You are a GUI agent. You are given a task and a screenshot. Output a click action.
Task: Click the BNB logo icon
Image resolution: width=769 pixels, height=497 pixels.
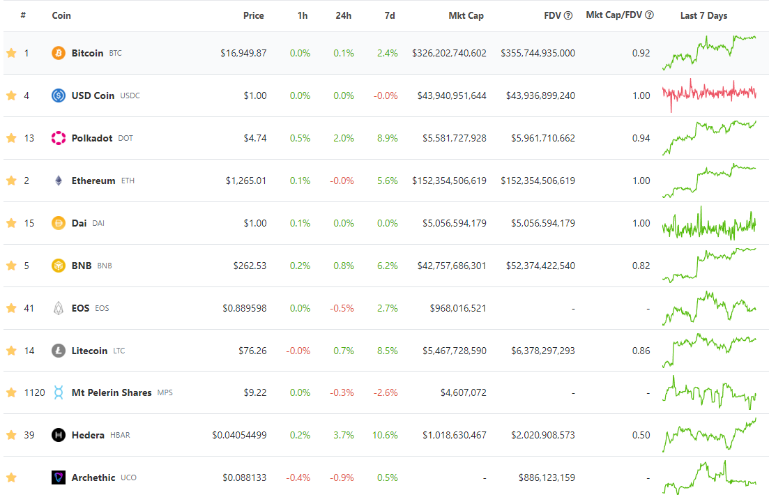59,266
